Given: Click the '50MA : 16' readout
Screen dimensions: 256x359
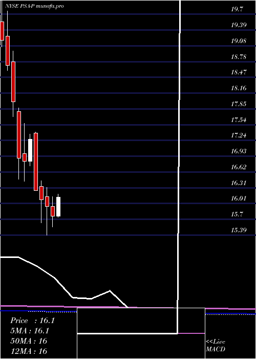Looking at the screenshot, I should pyautogui.click(x=29, y=341).
